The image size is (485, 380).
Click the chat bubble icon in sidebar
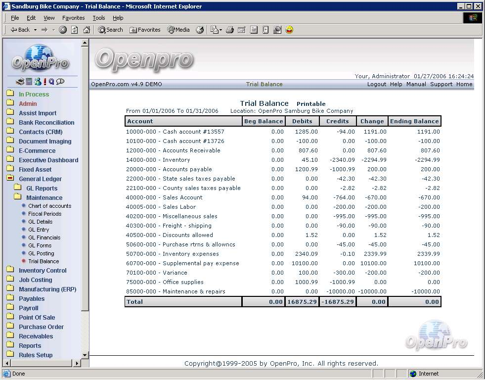coord(60,82)
